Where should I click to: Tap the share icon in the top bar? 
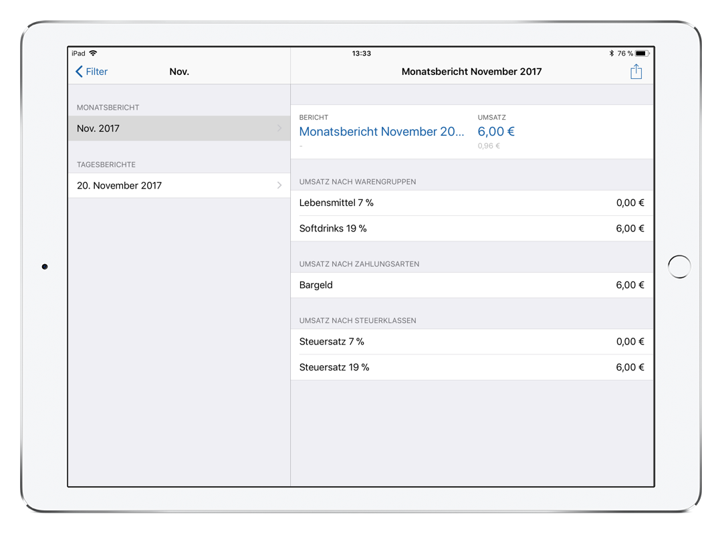(x=636, y=72)
